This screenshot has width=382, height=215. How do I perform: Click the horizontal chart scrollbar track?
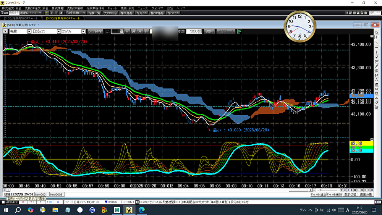click(159, 190)
